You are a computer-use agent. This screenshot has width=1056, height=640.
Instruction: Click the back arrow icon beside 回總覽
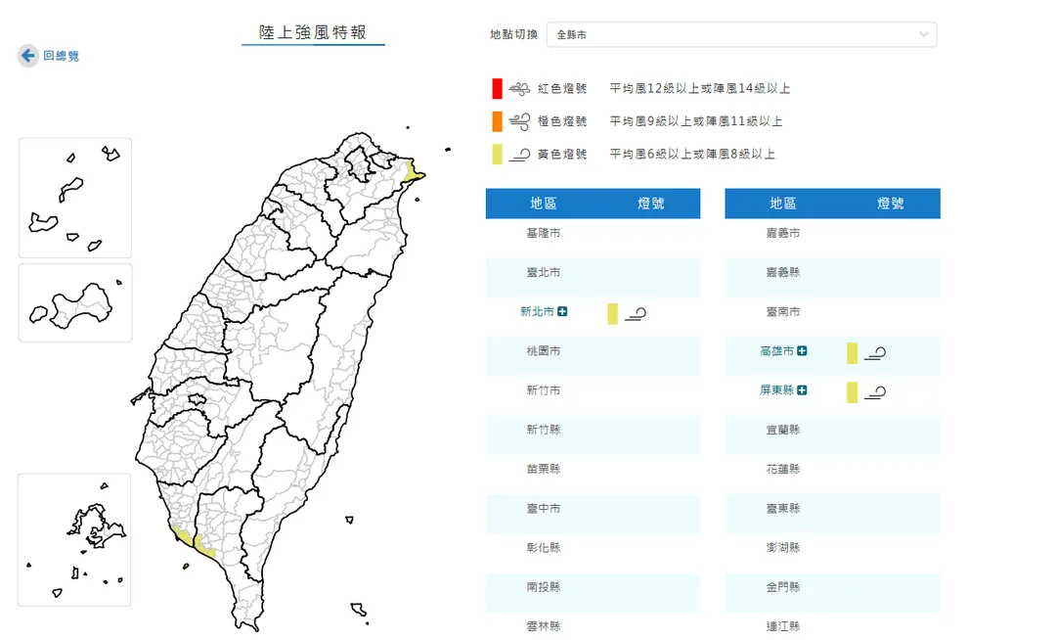(27, 55)
